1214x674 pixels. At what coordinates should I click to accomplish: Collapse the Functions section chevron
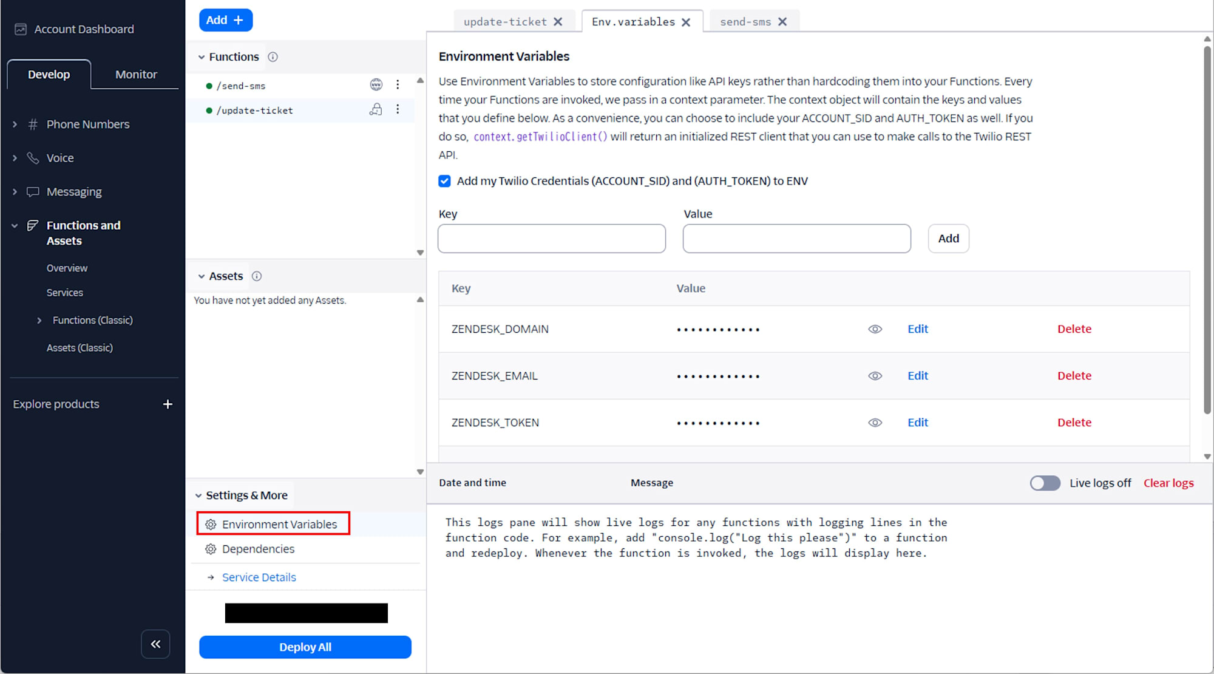pyautogui.click(x=201, y=57)
